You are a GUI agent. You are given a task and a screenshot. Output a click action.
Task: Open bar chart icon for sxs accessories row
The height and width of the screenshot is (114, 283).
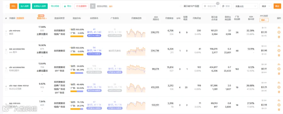(x=279, y=46)
